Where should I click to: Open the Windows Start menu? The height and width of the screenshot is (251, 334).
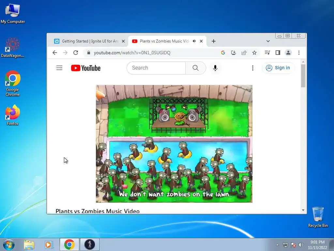(9, 244)
